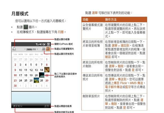Switch to calendar browse mode icon
This screenshot has width=164, height=113.
pos(48,49)
